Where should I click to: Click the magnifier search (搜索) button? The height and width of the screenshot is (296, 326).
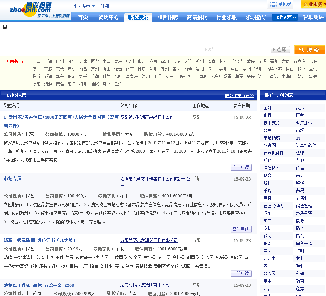click(x=310, y=50)
